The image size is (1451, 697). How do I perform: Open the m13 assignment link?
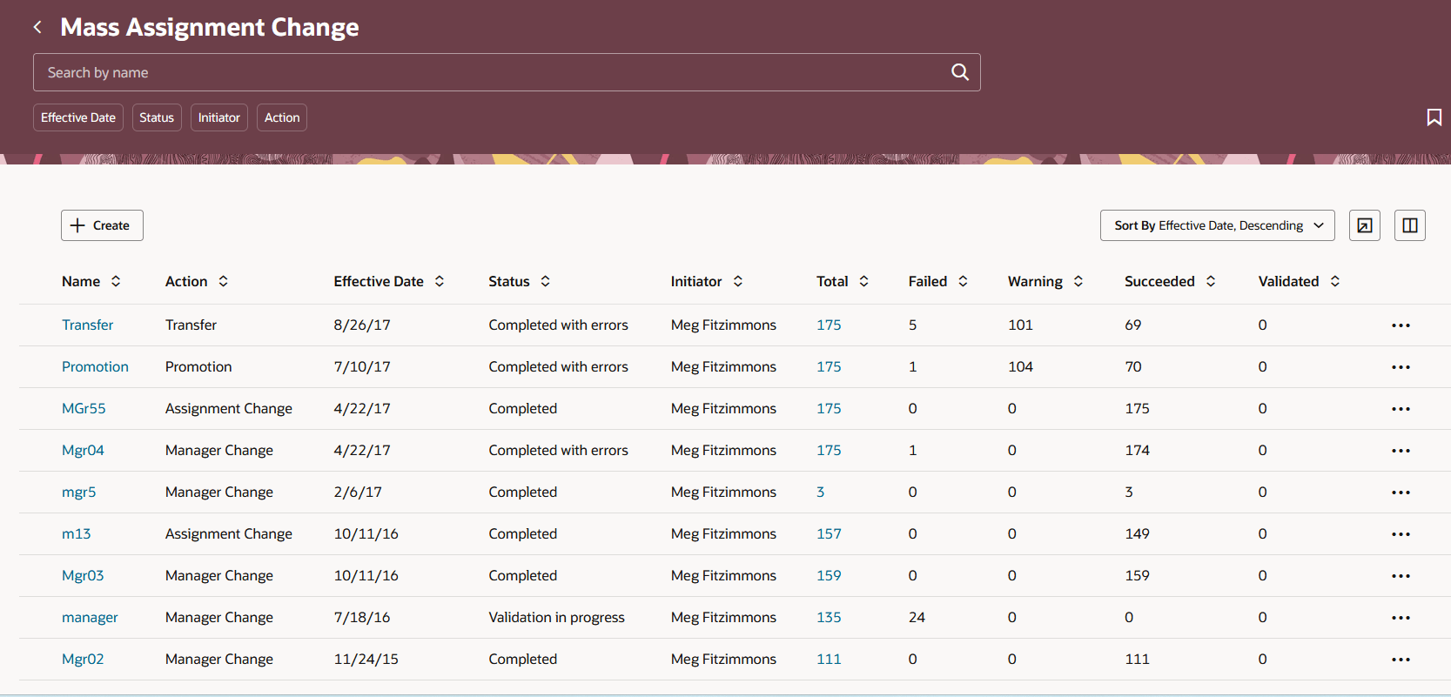pyautogui.click(x=76, y=533)
